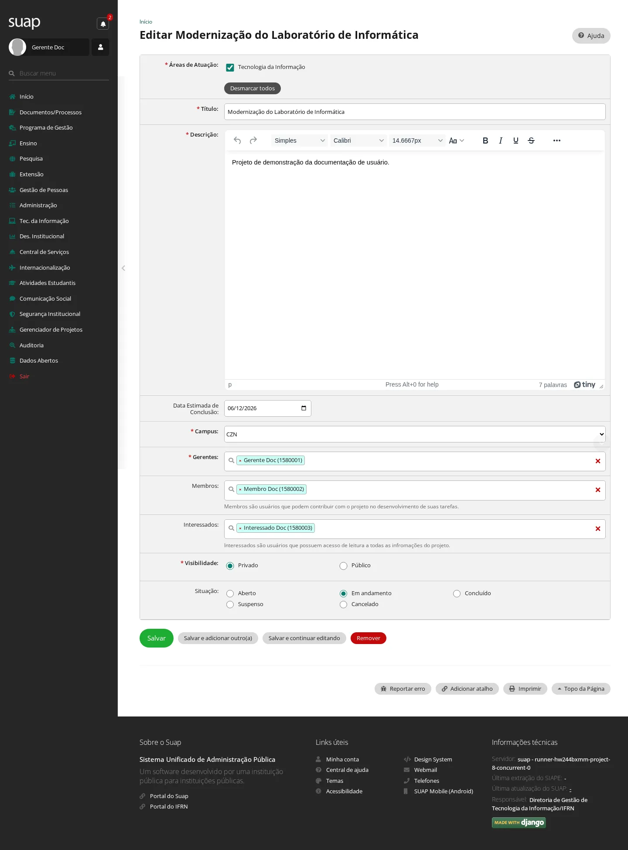Screen dimensions: 628x850
Task: Click Desmarcar todos button
Action: (x=253, y=89)
